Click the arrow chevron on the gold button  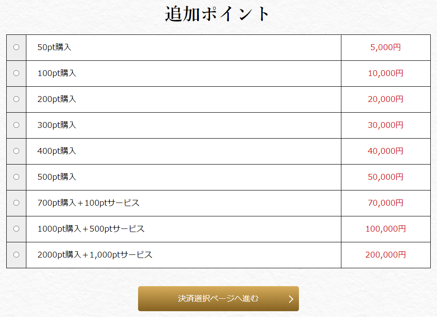coord(291,299)
